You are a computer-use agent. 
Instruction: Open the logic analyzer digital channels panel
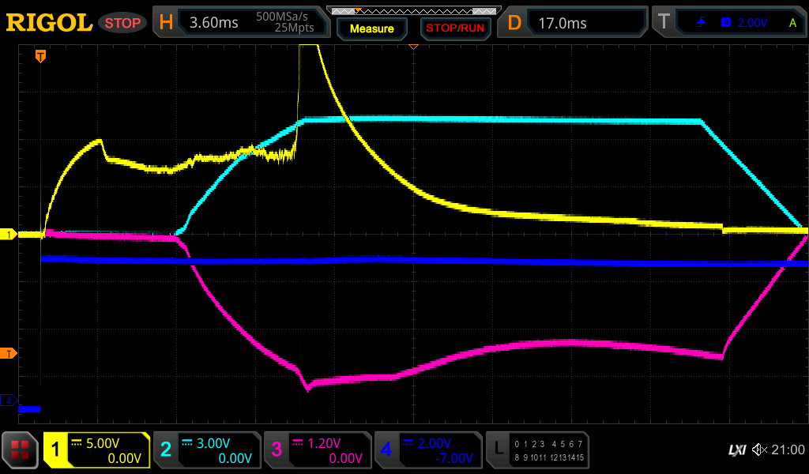[x=537, y=450]
